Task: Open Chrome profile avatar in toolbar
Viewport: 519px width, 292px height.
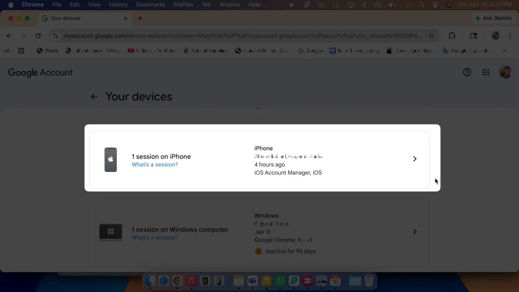Action: click(x=495, y=36)
